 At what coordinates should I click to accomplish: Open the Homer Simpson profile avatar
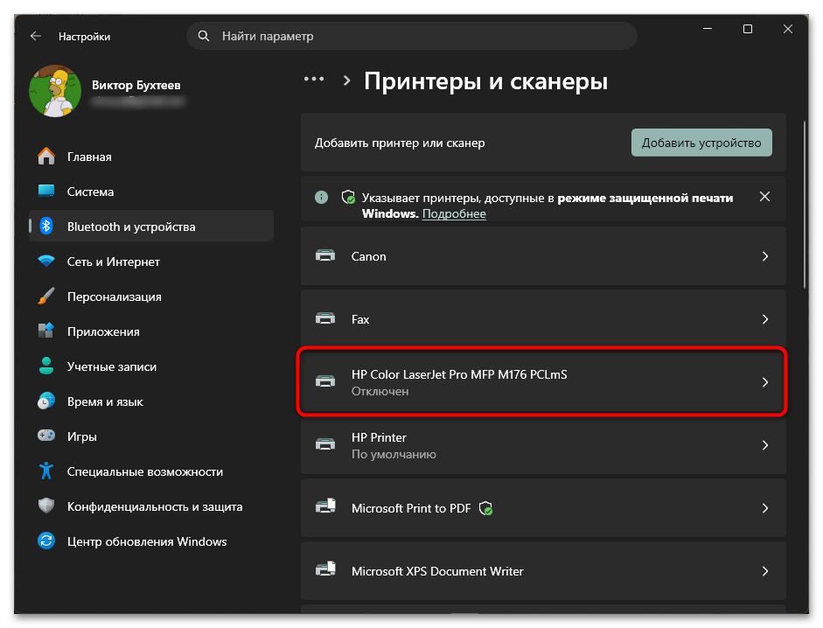click(55, 91)
